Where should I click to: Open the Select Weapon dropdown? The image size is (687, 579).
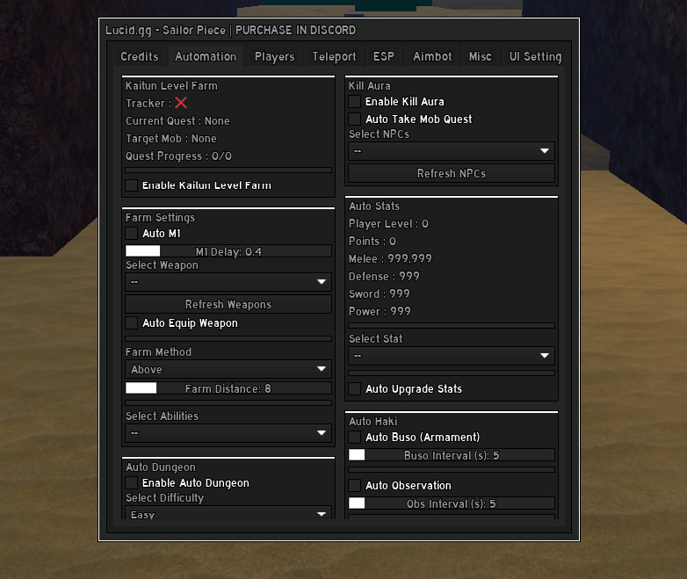tap(228, 282)
